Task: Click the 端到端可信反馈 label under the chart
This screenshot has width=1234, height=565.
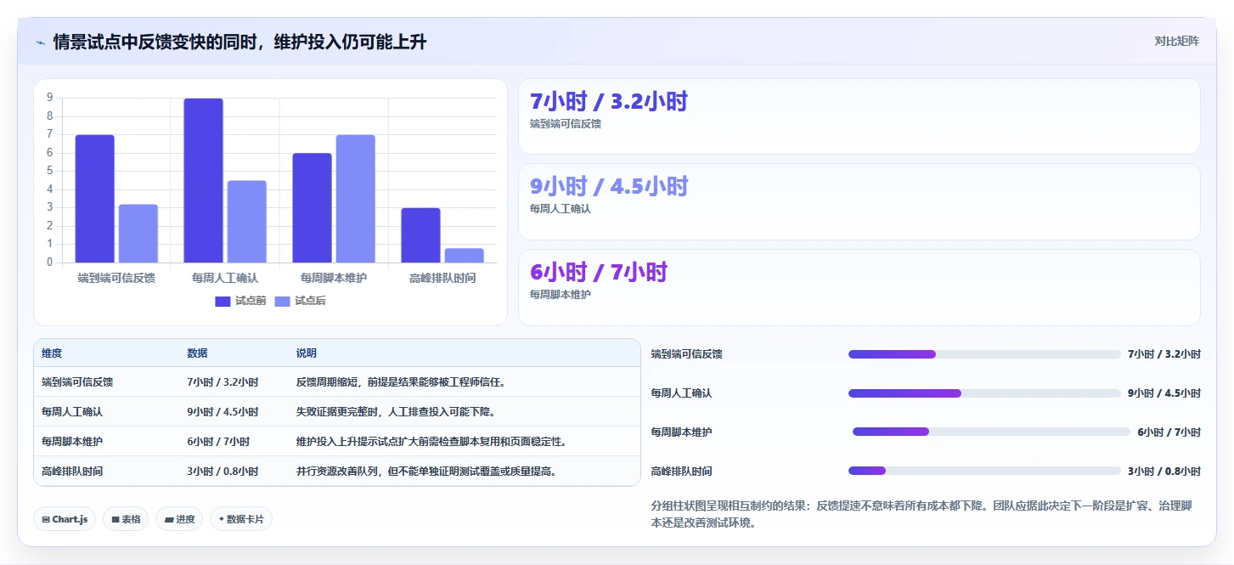Action: [x=116, y=278]
